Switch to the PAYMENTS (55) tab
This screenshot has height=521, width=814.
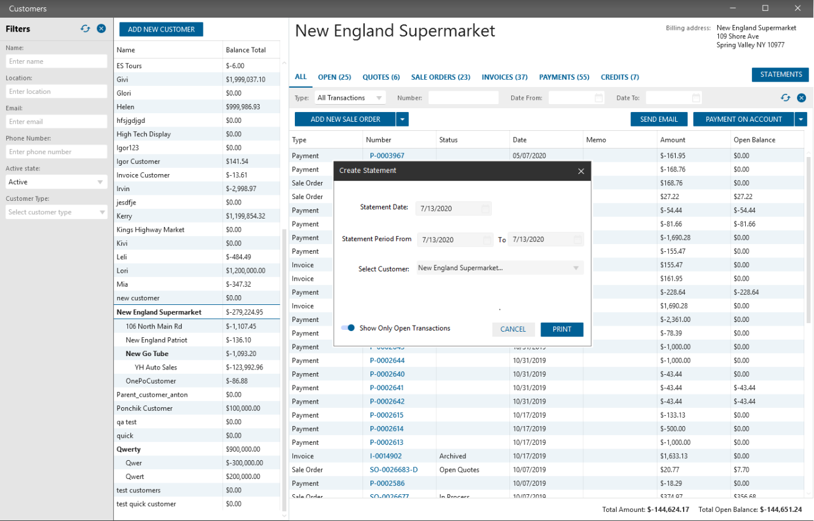564,77
